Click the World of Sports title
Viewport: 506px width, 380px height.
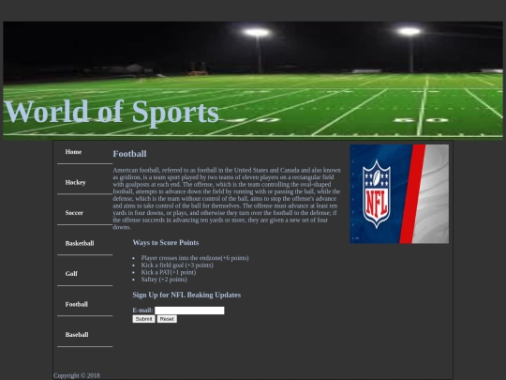(x=112, y=112)
